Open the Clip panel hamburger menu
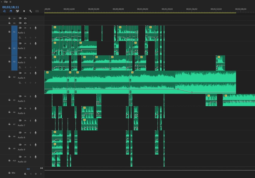This screenshot has height=178, width=255. coord(10,2)
